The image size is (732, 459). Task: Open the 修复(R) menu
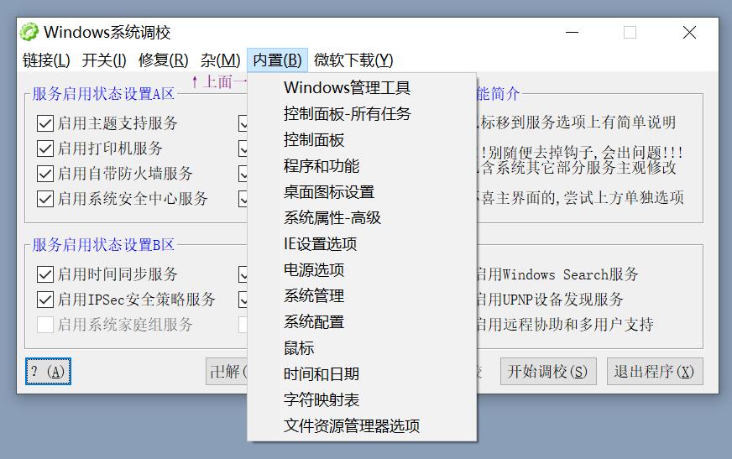pyautogui.click(x=164, y=60)
